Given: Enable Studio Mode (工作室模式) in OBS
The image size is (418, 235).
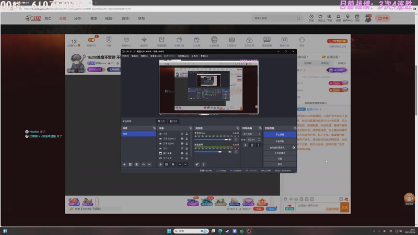Looking at the screenshot, I should 280,153.
